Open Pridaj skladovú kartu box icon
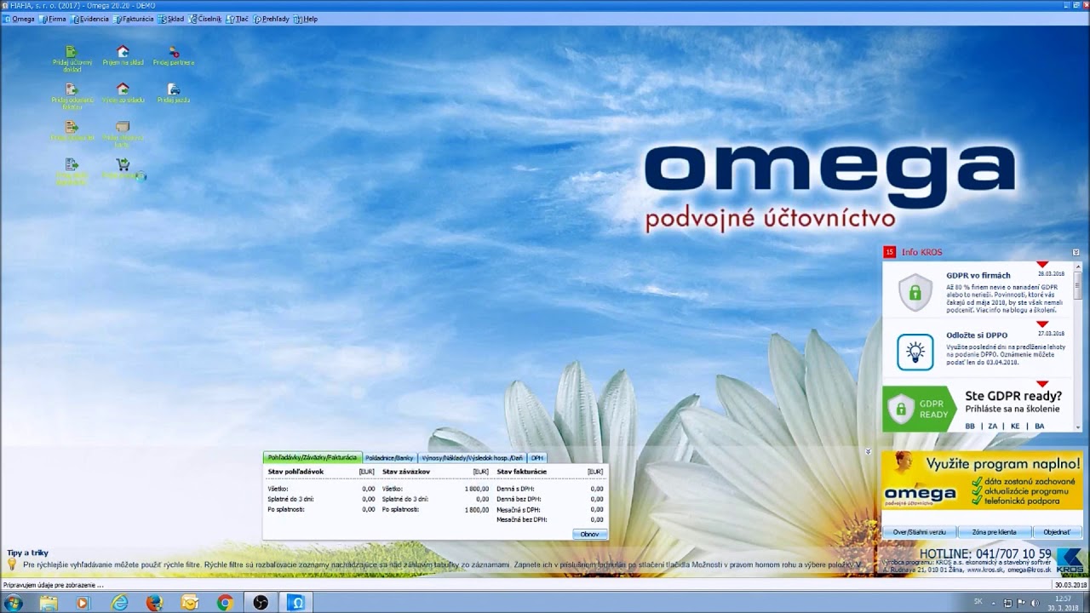Screen dimensions: 1090x613 [x=123, y=127]
